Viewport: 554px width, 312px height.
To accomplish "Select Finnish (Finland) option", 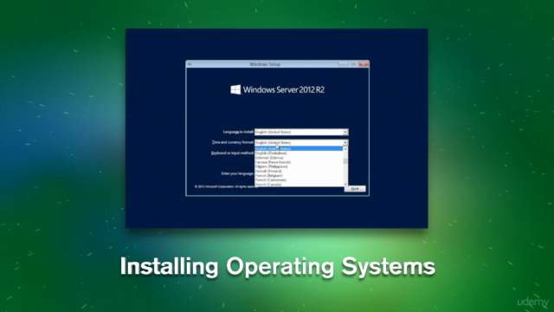I will (299, 171).
